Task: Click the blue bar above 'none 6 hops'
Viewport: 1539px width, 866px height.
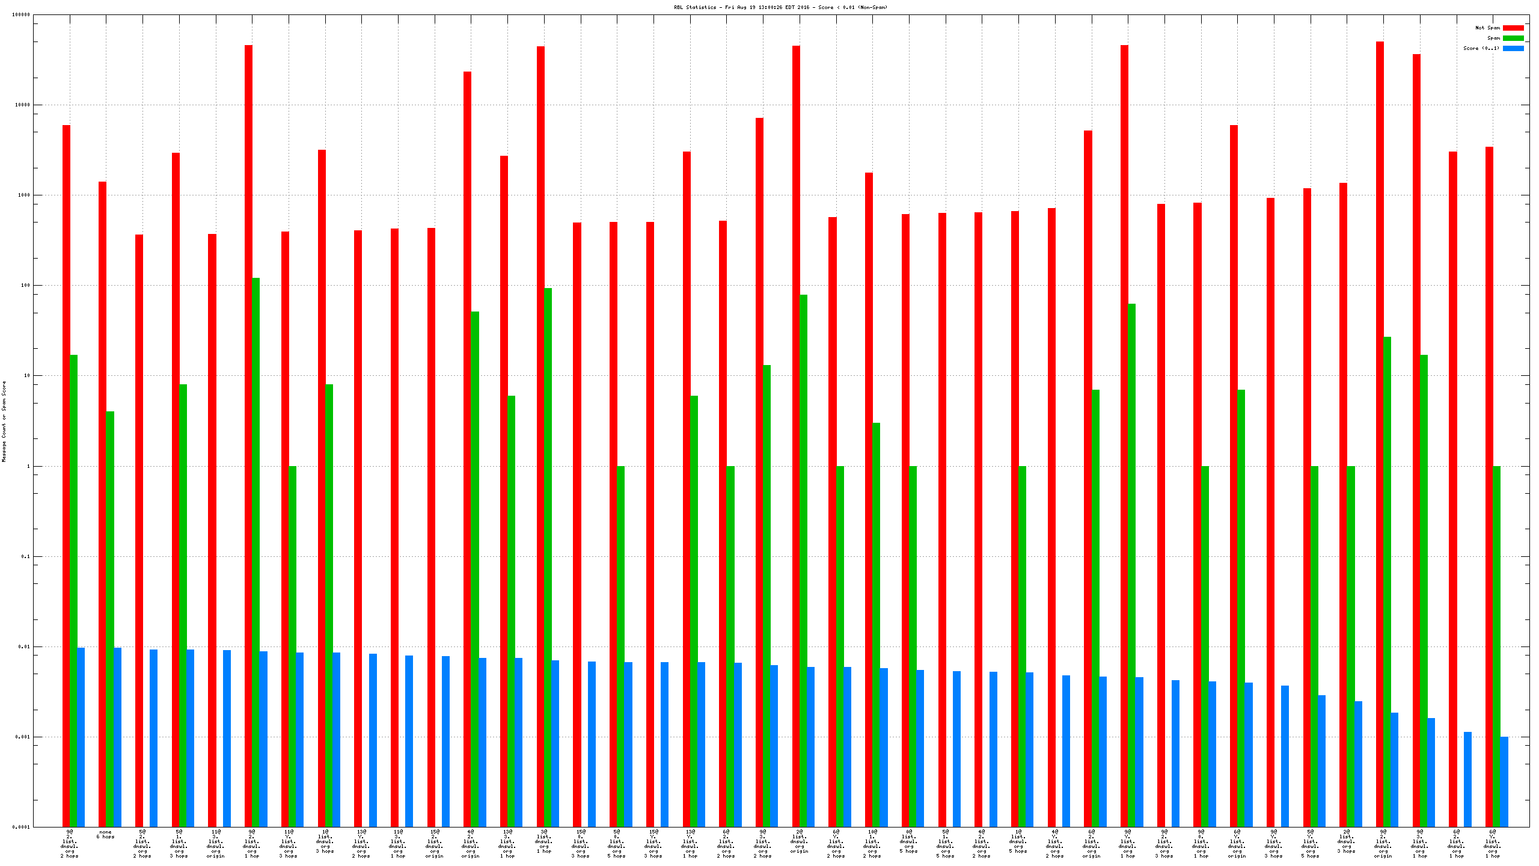Action: (x=118, y=737)
